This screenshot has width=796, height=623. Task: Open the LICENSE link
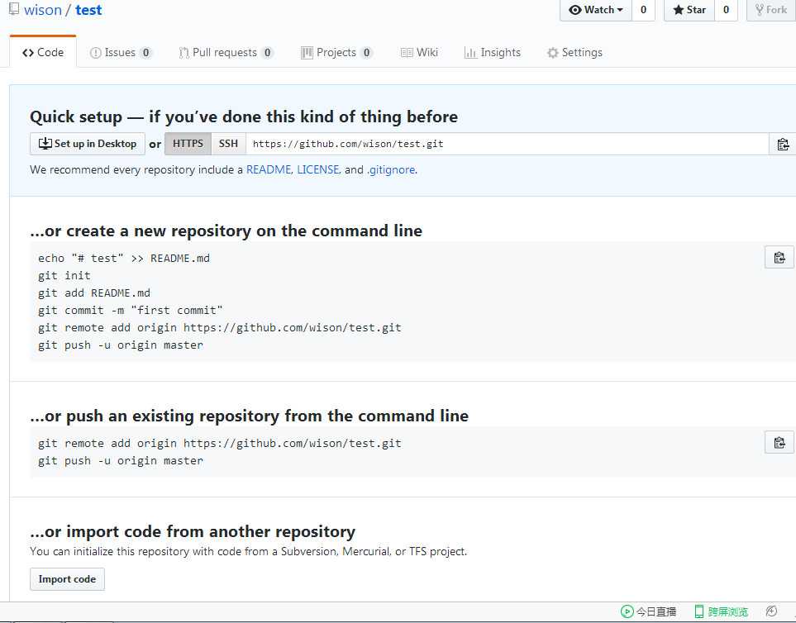tap(317, 169)
